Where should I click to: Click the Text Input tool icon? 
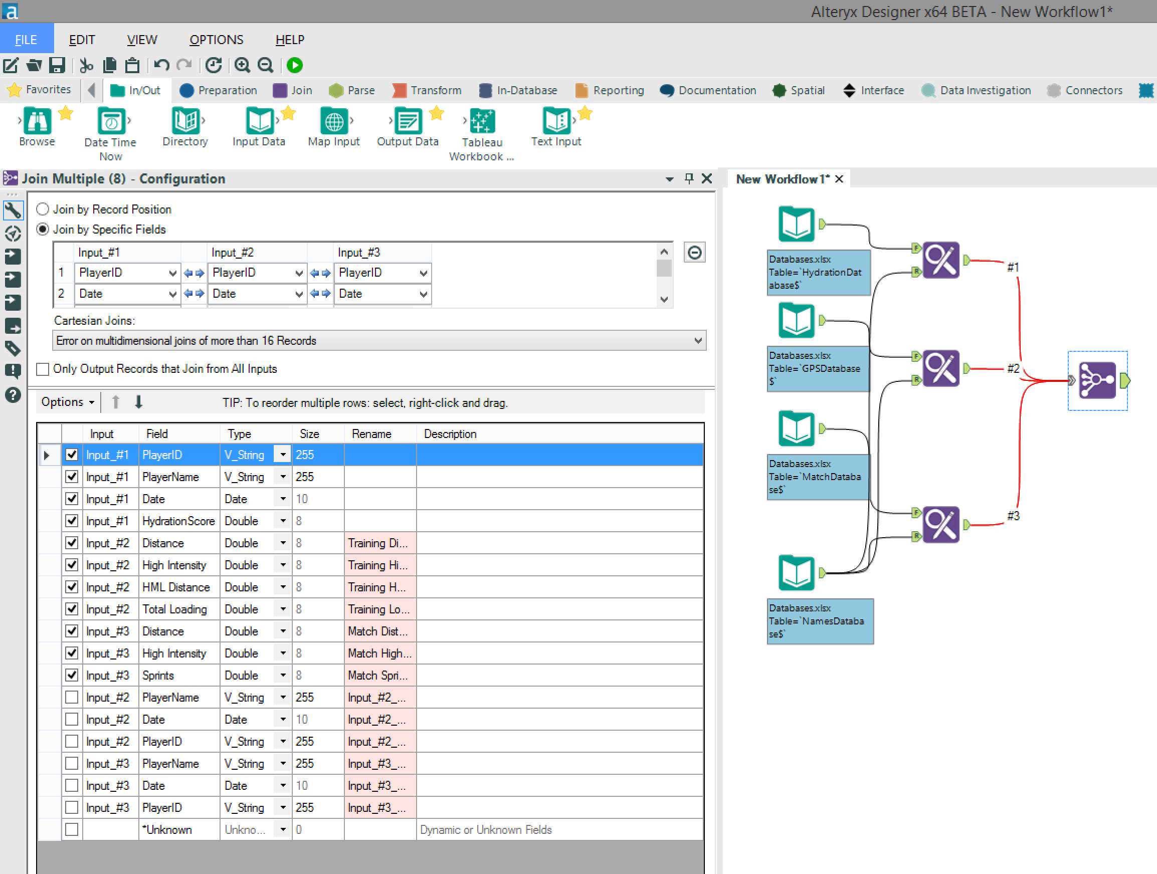pos(556,121)
